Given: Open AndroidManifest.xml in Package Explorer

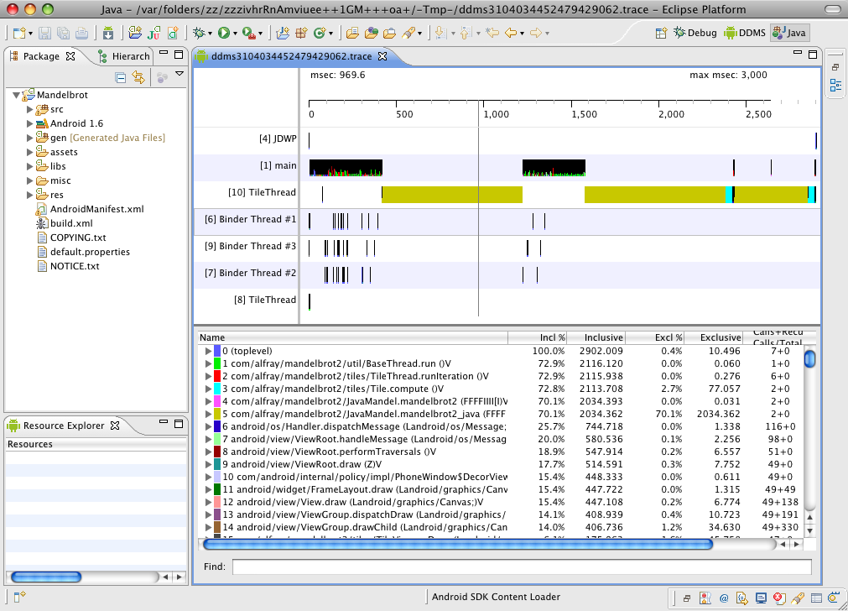Looking at the screenshot, I should pyautogui.click(x=96, y=209).
